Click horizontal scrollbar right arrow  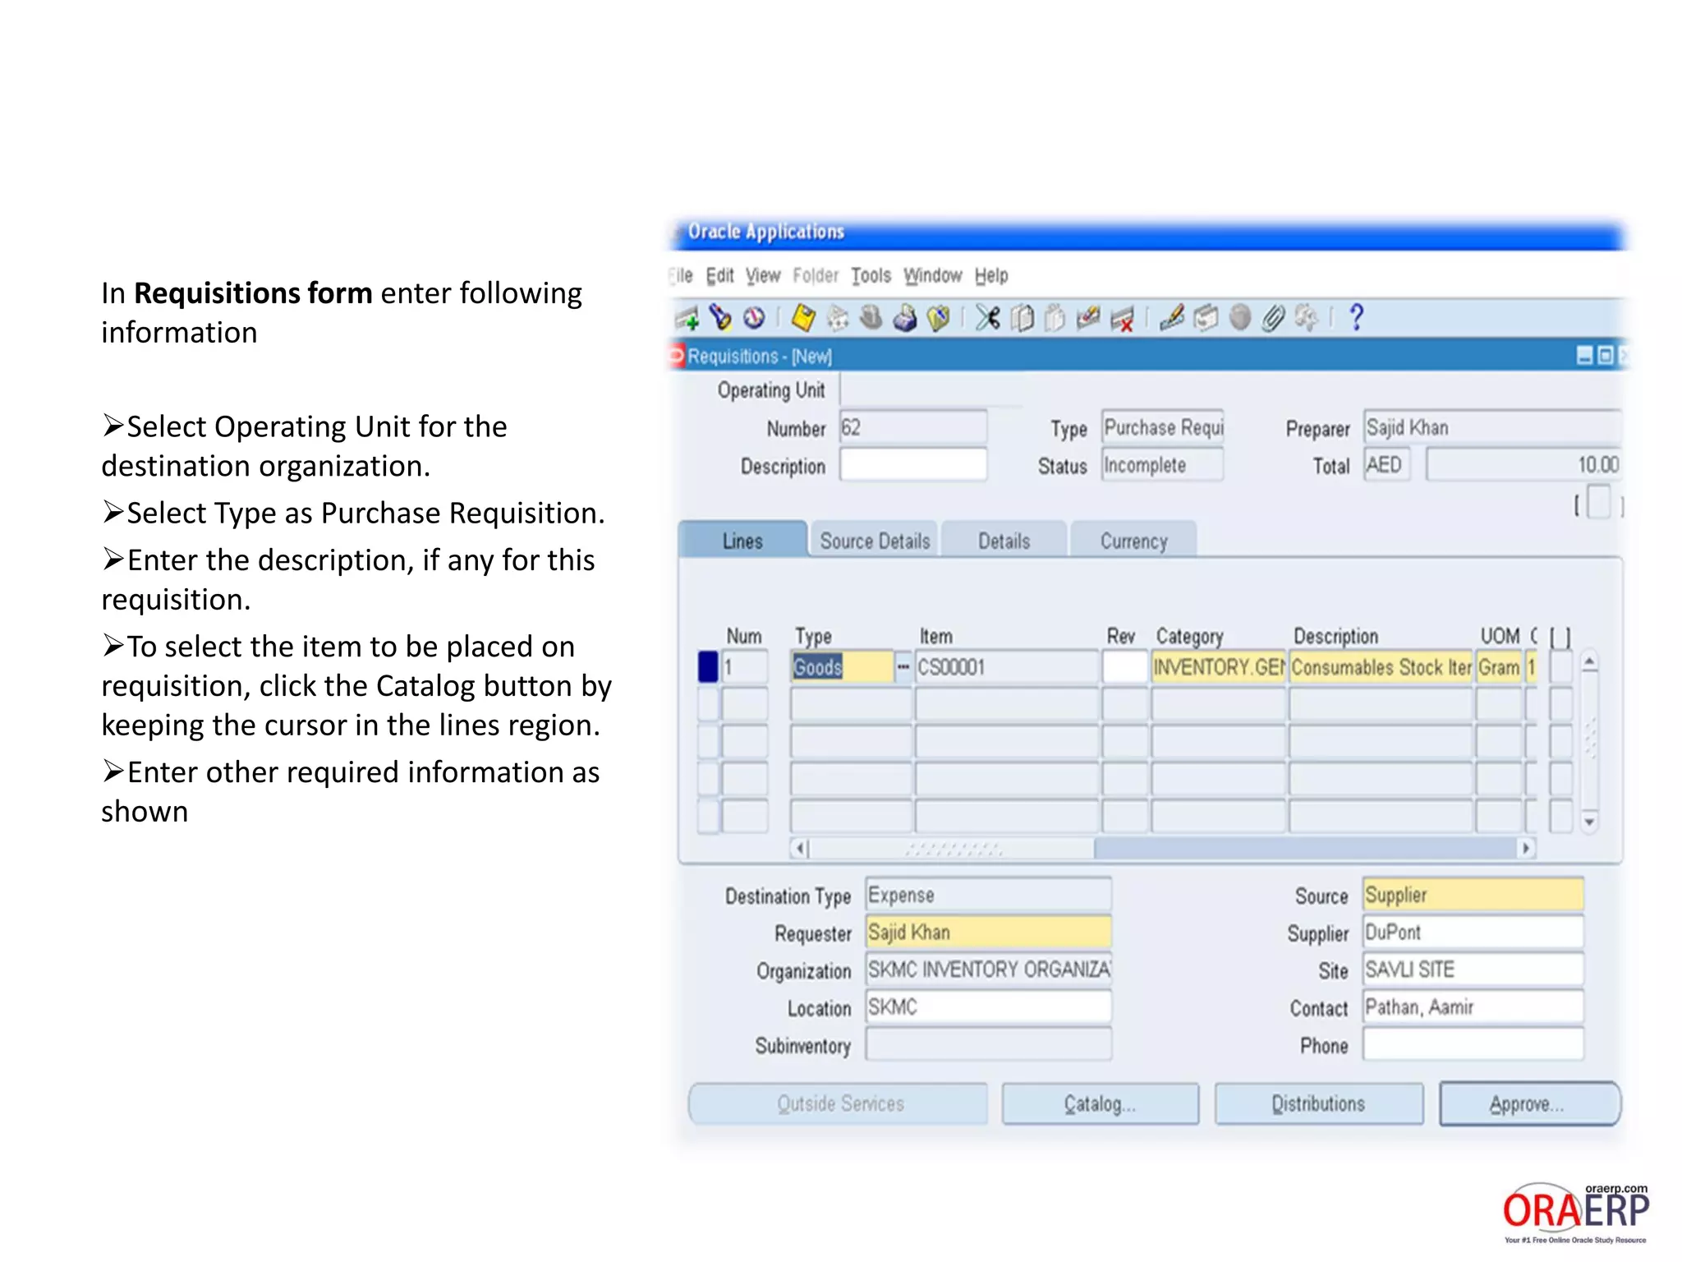click(x=1526, y=848)
